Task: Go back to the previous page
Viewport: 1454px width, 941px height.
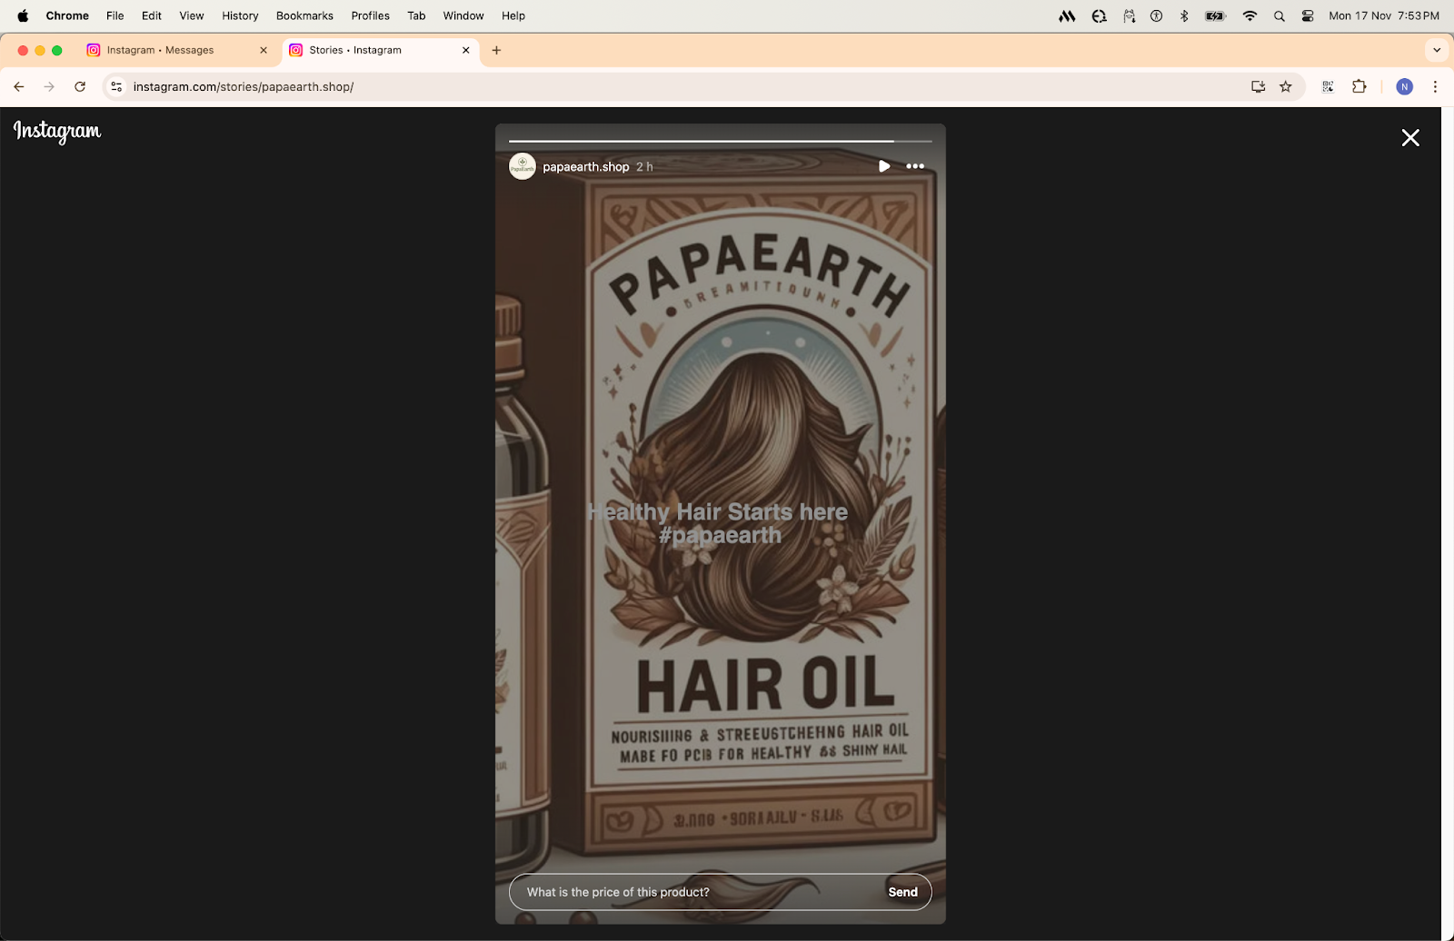Action: tap(19, 86)
